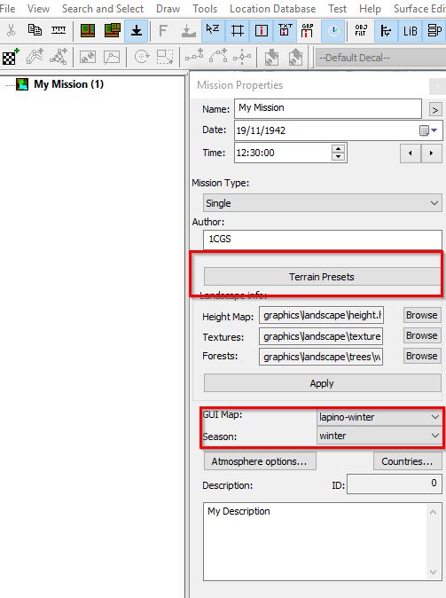Click the Terrain Presets button

click(x=322, y=277)
